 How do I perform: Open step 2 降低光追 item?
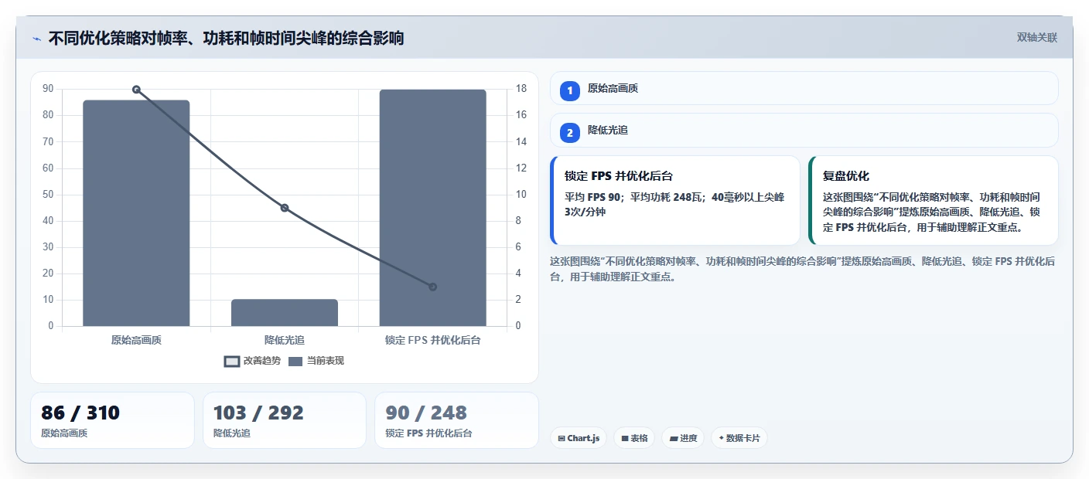[x=804, y=131]
